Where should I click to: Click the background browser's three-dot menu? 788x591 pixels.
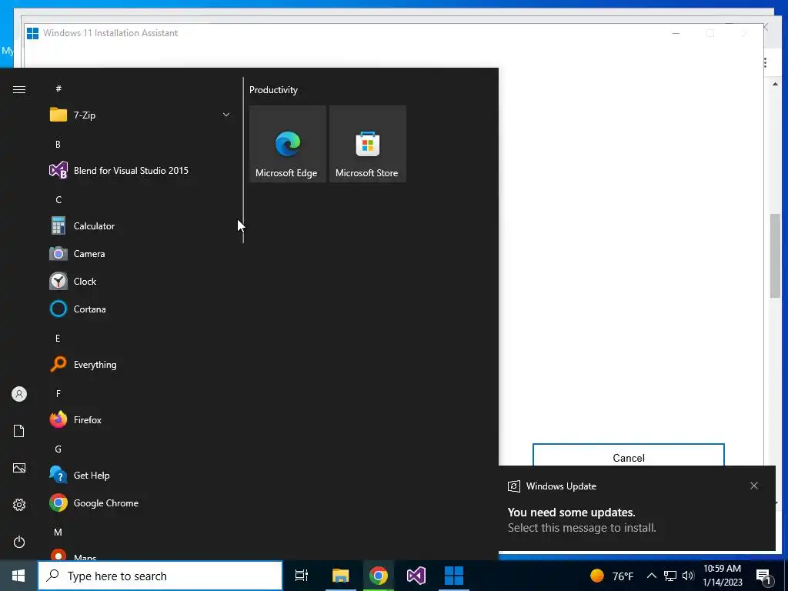point(765,62)
